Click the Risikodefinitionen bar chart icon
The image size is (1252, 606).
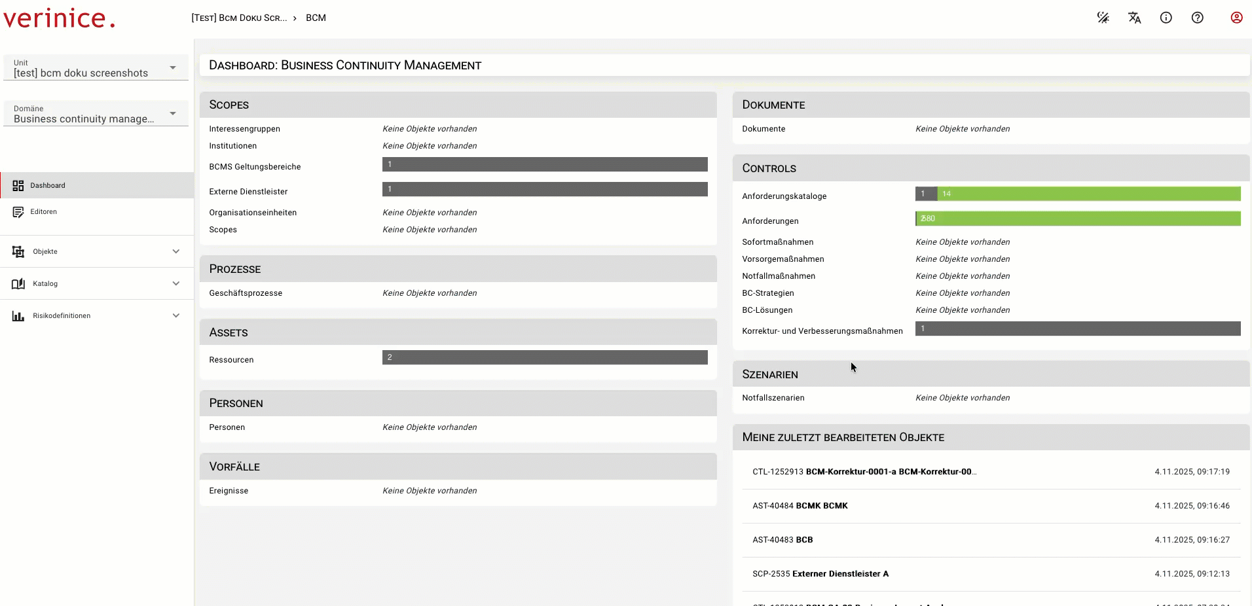click(x=18, y=315)
